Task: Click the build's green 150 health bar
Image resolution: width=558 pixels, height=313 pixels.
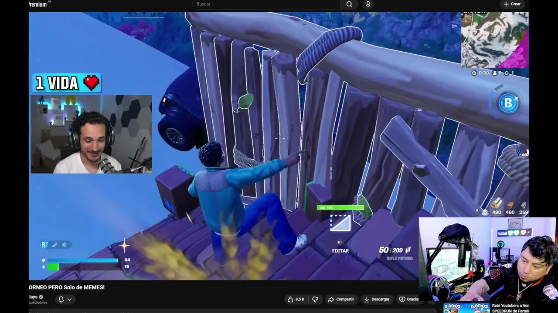Action: [340, 208]
